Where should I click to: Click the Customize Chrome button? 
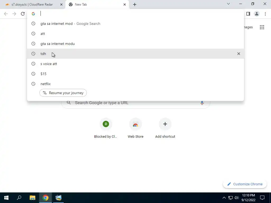pos(245,184)
